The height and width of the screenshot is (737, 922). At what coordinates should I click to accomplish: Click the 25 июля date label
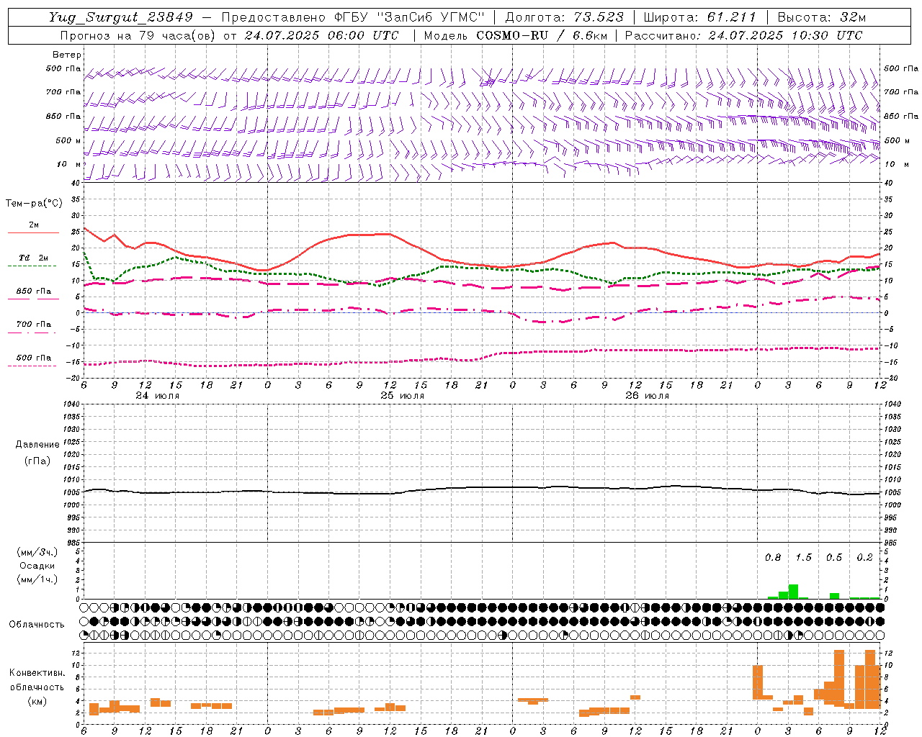402,396
